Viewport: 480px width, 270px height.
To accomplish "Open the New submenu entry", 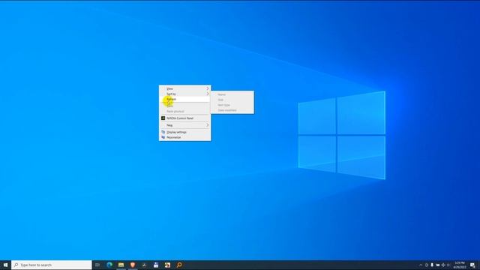I will click(x=185, y=125).
